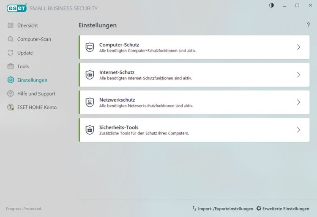This screenshot has width=317, height=217.
Task: Expand the Netzwerkschutz chevron arrow
Action: 298,102
